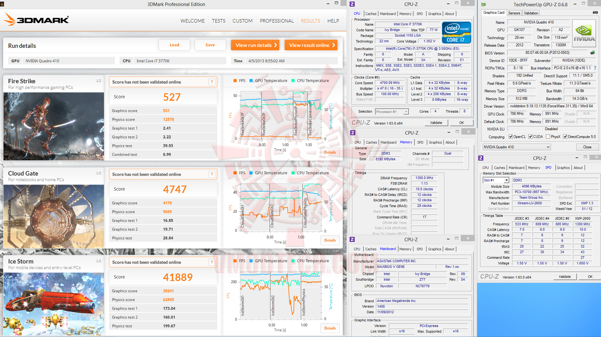
Task: Click Validate in the CPU-Z SPD window
Action: 564,277
